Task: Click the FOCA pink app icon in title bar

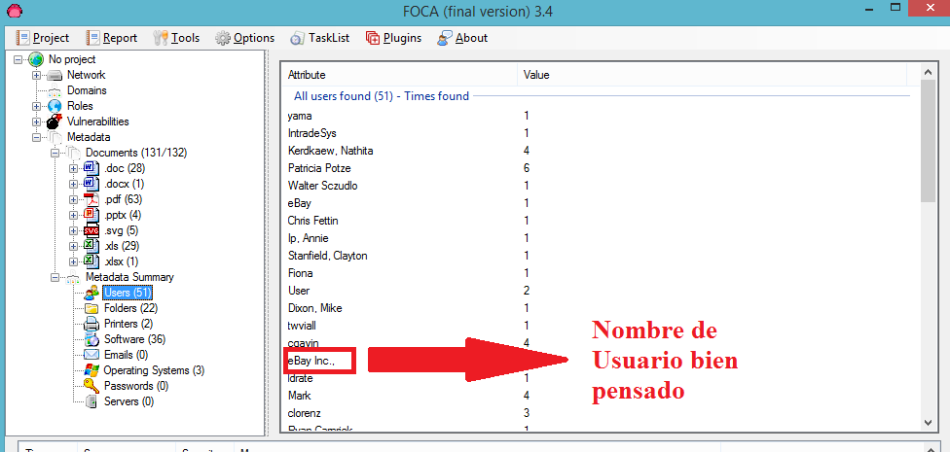Action: [14, 11]
